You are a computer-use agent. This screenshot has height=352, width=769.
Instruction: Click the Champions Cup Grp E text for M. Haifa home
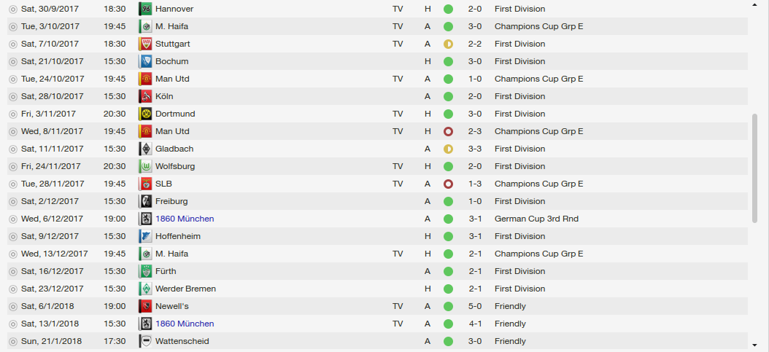(538, 254)
